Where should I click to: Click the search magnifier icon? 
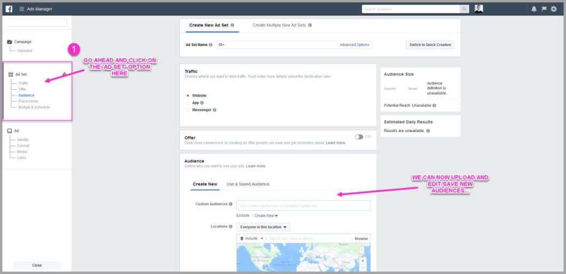tap(464, 9)
